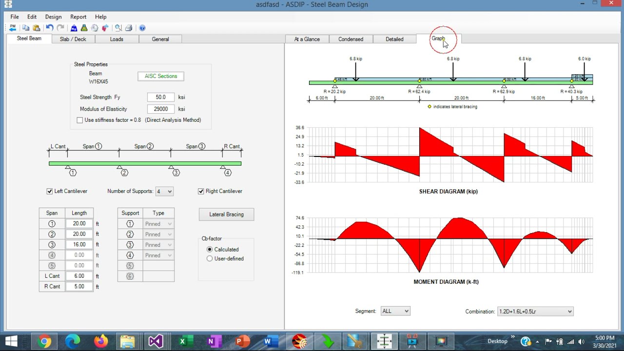This screenshot has height=351, width=624.
Task: Click the Redo arrow in the toolbar
Action: (60, 28)
